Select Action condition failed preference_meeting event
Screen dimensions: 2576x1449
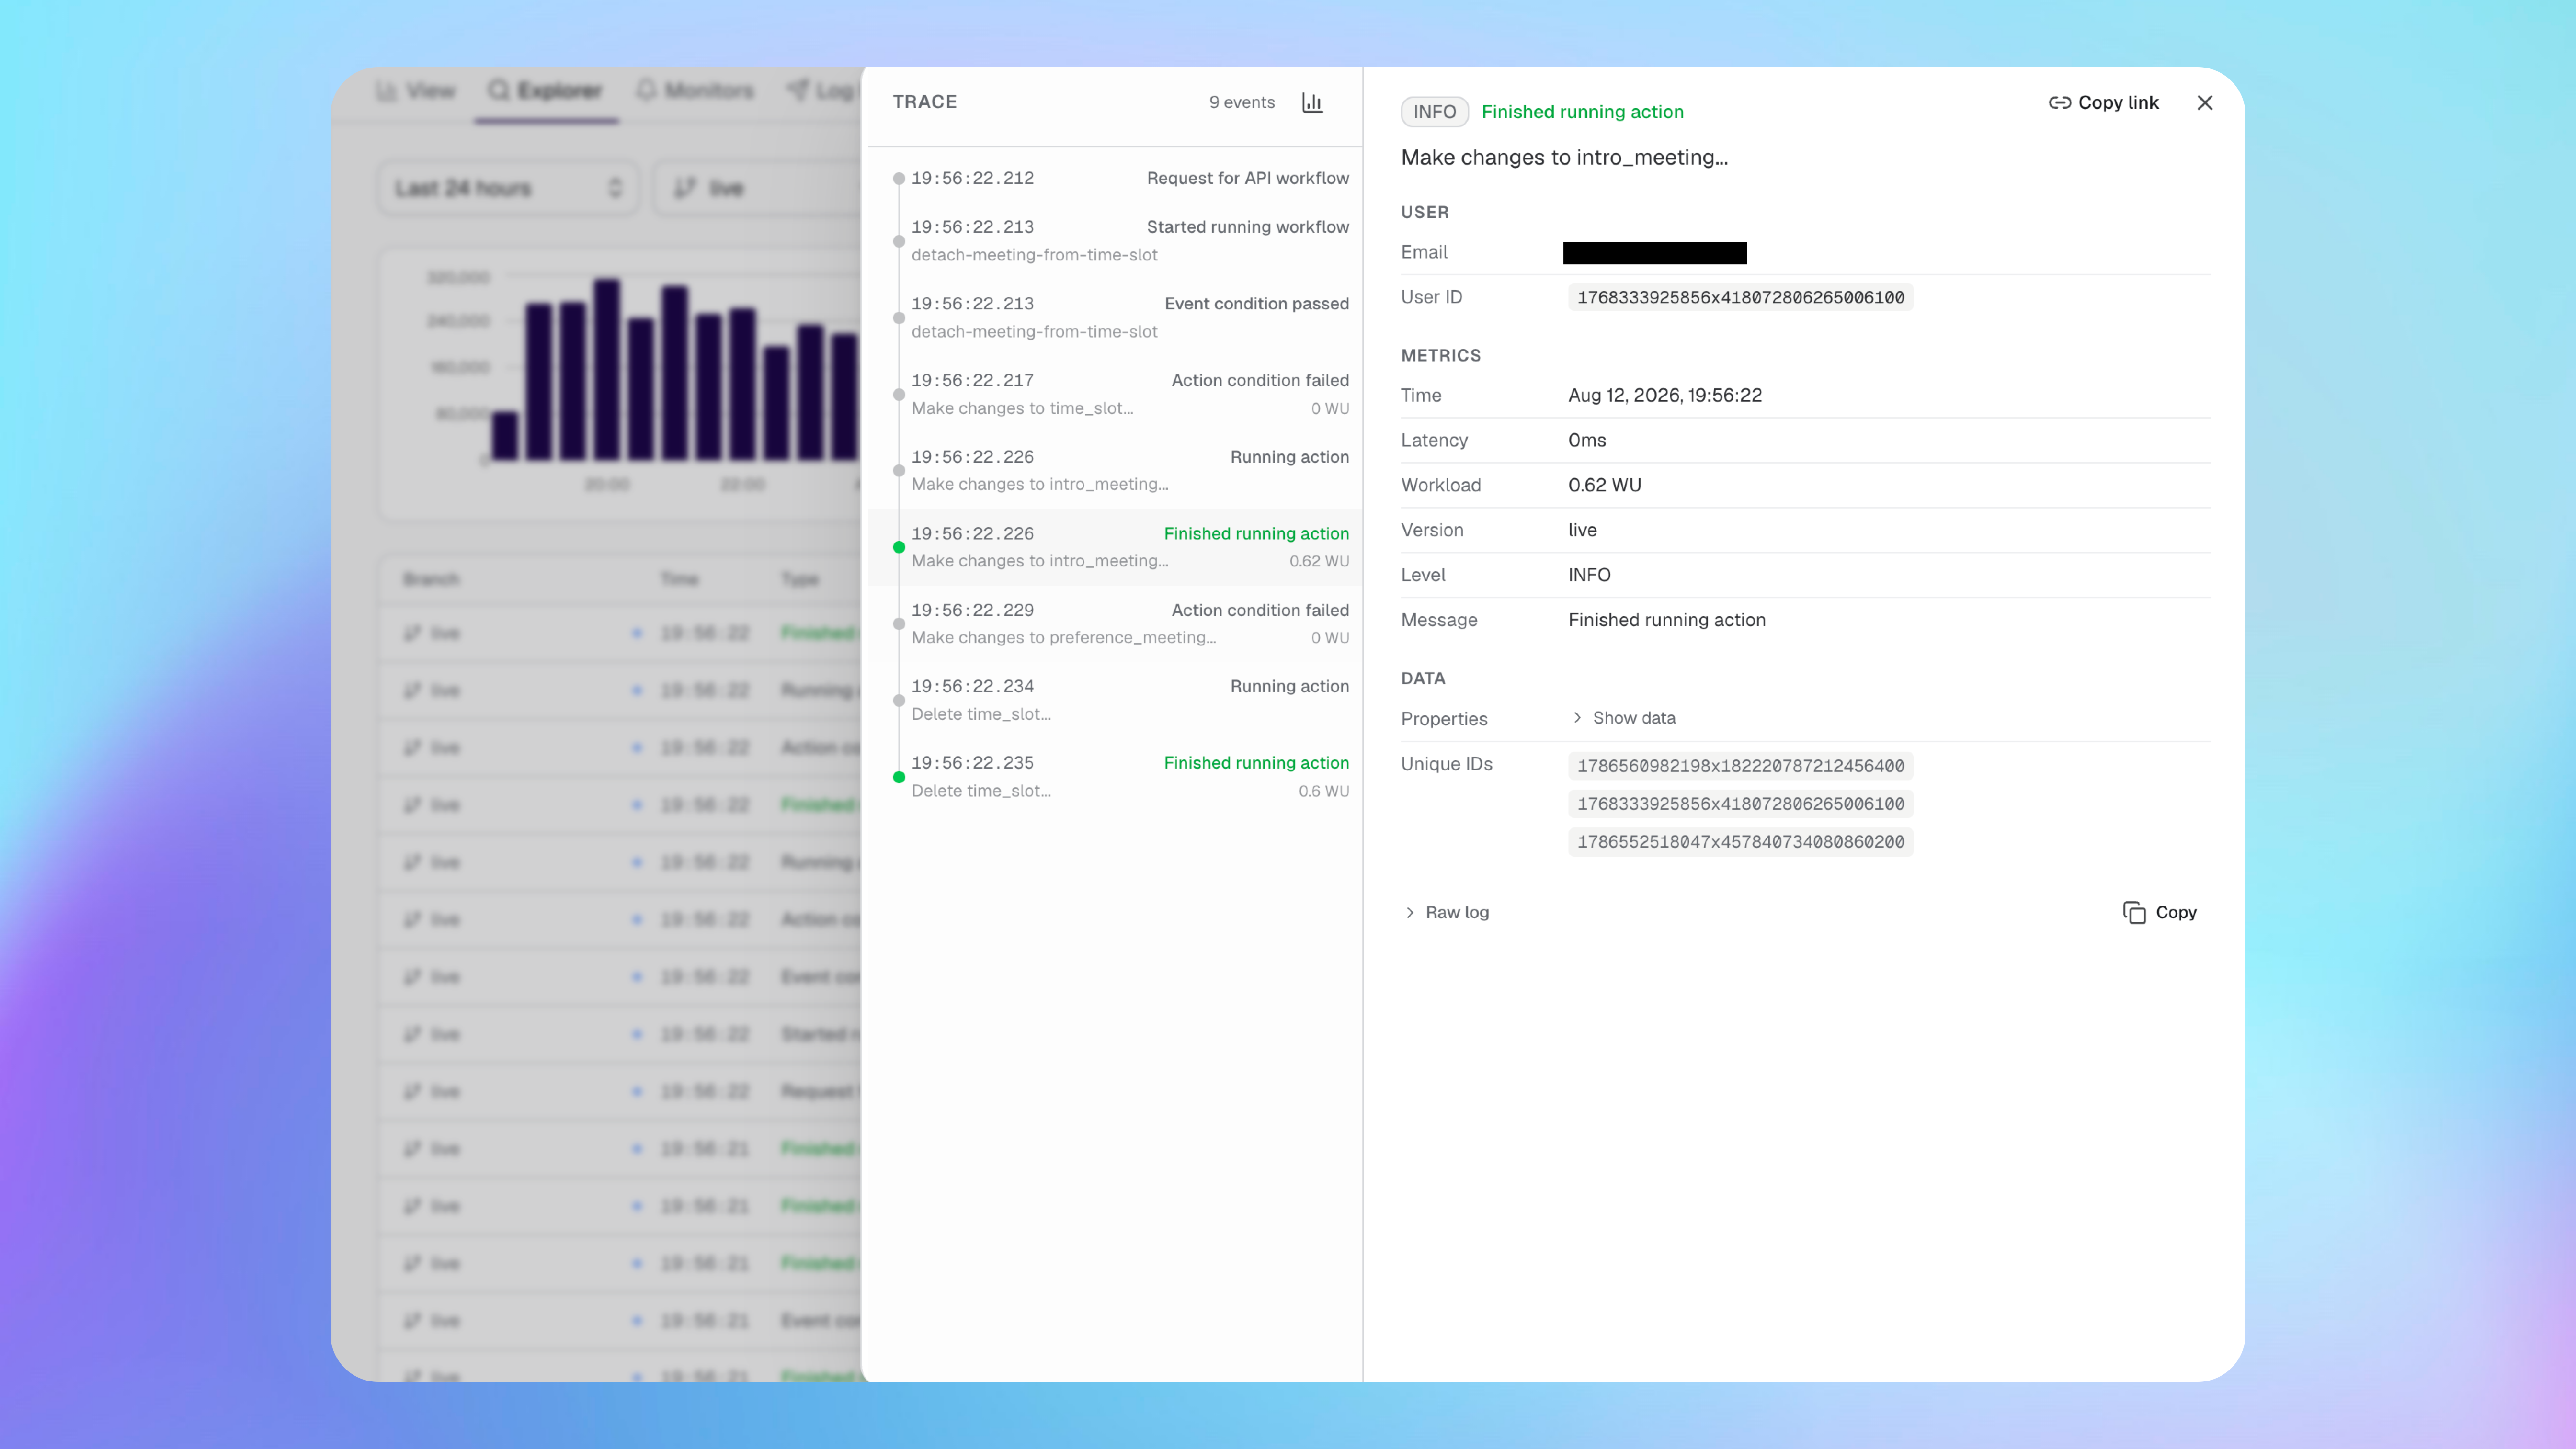[x=1115, y=624]
